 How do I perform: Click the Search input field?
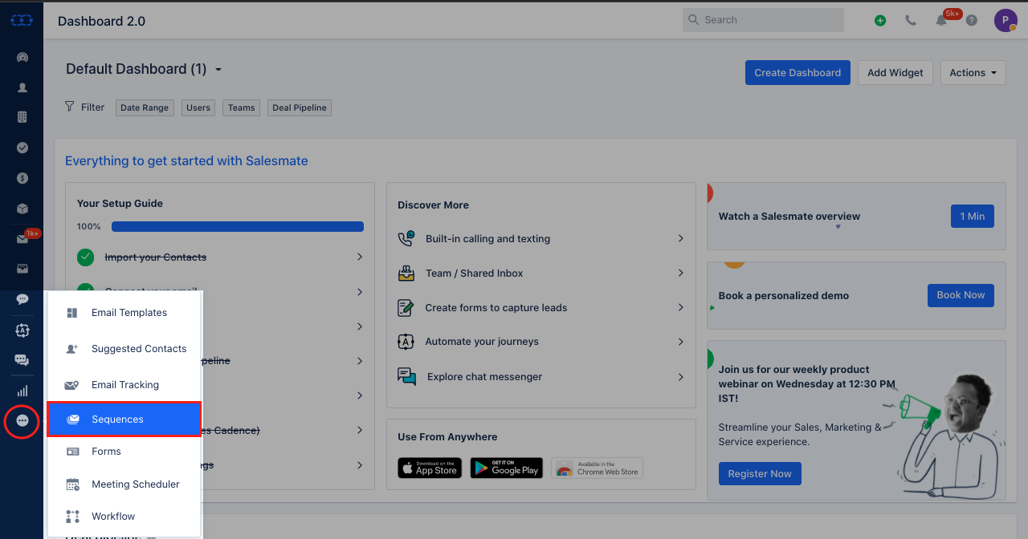[x=763, y=20]
